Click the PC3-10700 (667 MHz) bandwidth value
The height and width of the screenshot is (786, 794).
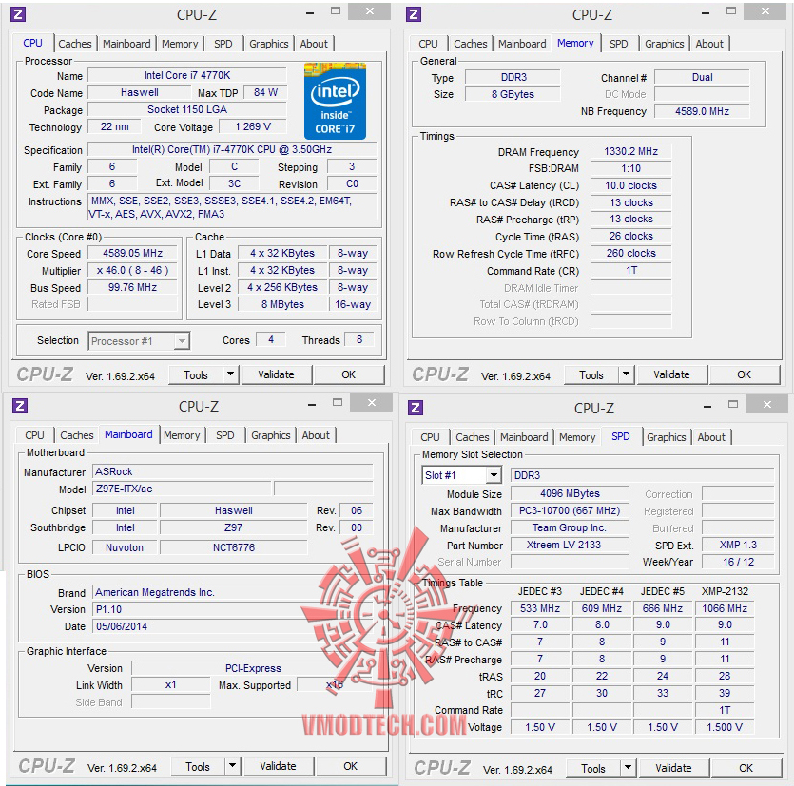coord(570,510)
